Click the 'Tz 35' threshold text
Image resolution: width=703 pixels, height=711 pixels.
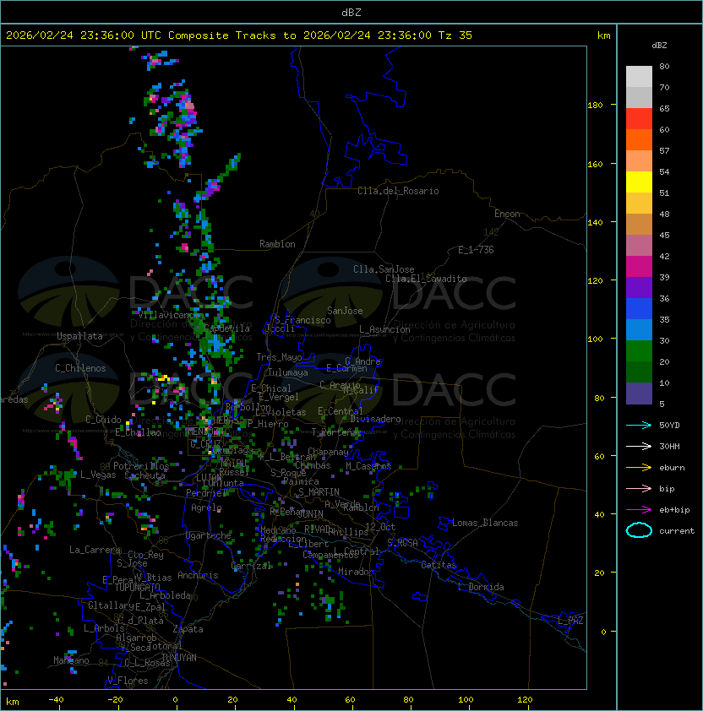455,35
